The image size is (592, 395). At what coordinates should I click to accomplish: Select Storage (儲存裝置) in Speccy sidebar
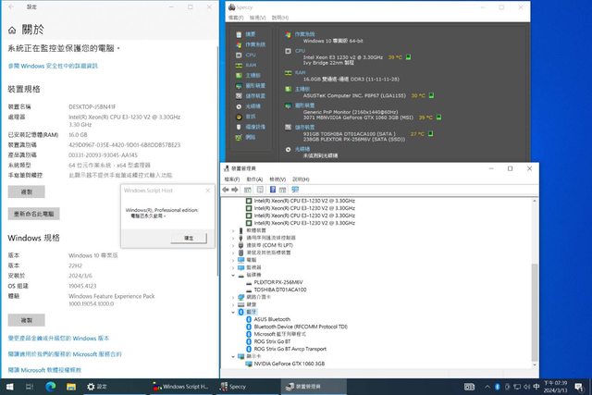pos(251,96)
